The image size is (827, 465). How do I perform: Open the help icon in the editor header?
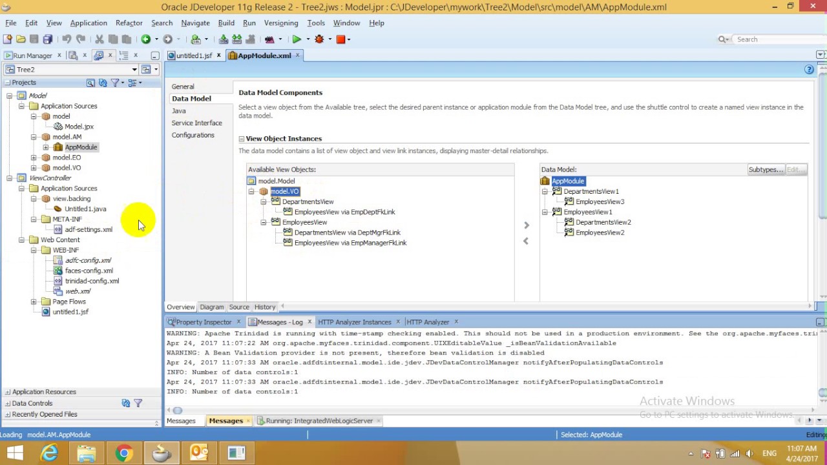pyautogui.click(x=809, y=70)
